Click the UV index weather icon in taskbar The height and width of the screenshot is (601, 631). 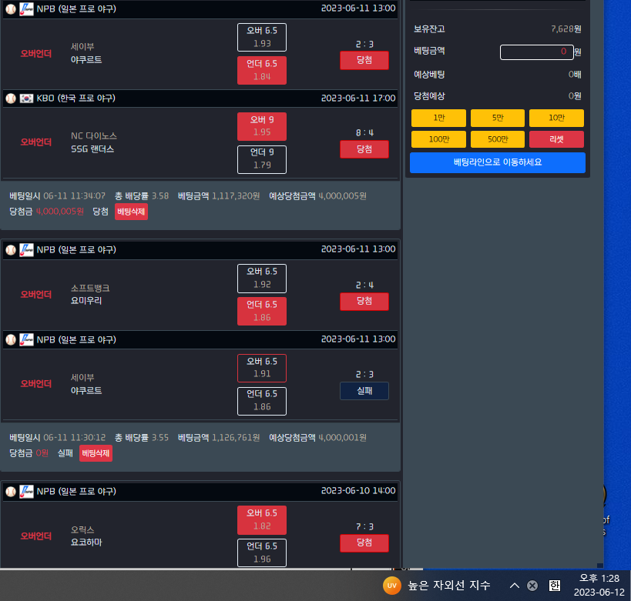(391, 586)
